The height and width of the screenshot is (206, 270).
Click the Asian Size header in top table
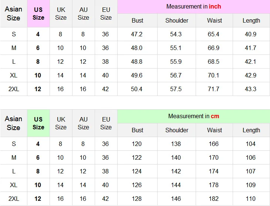pyautogui.click(x=13, y=14)
